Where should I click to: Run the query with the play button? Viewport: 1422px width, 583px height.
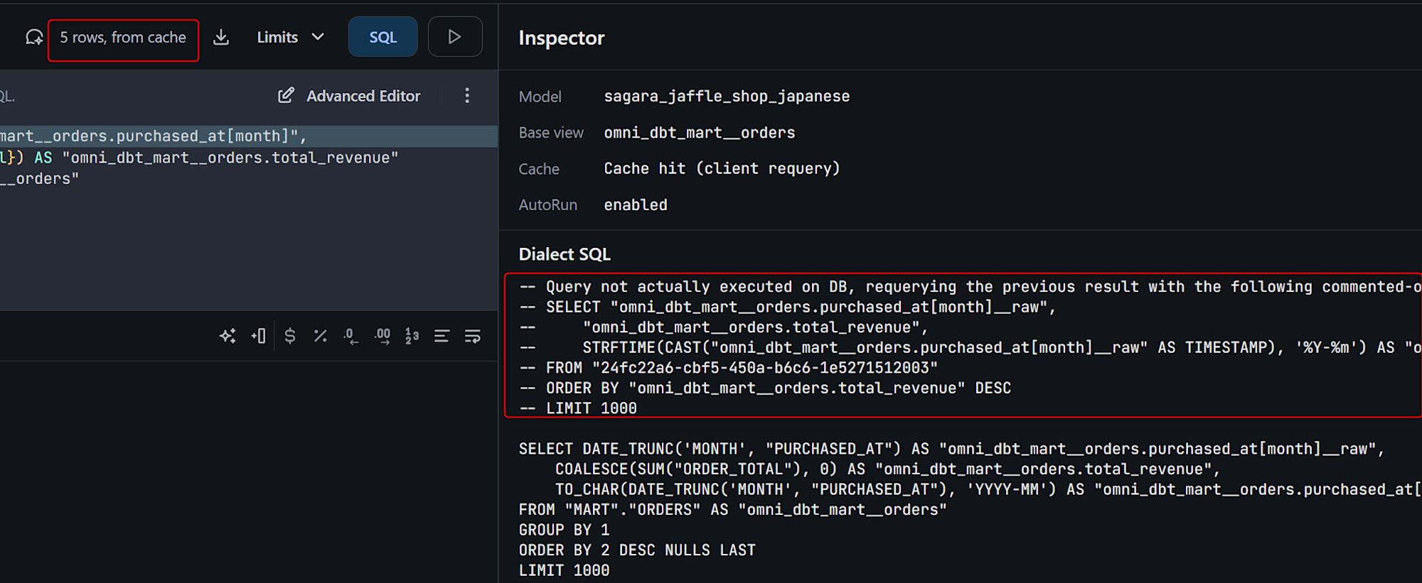[x=455, y=37]
